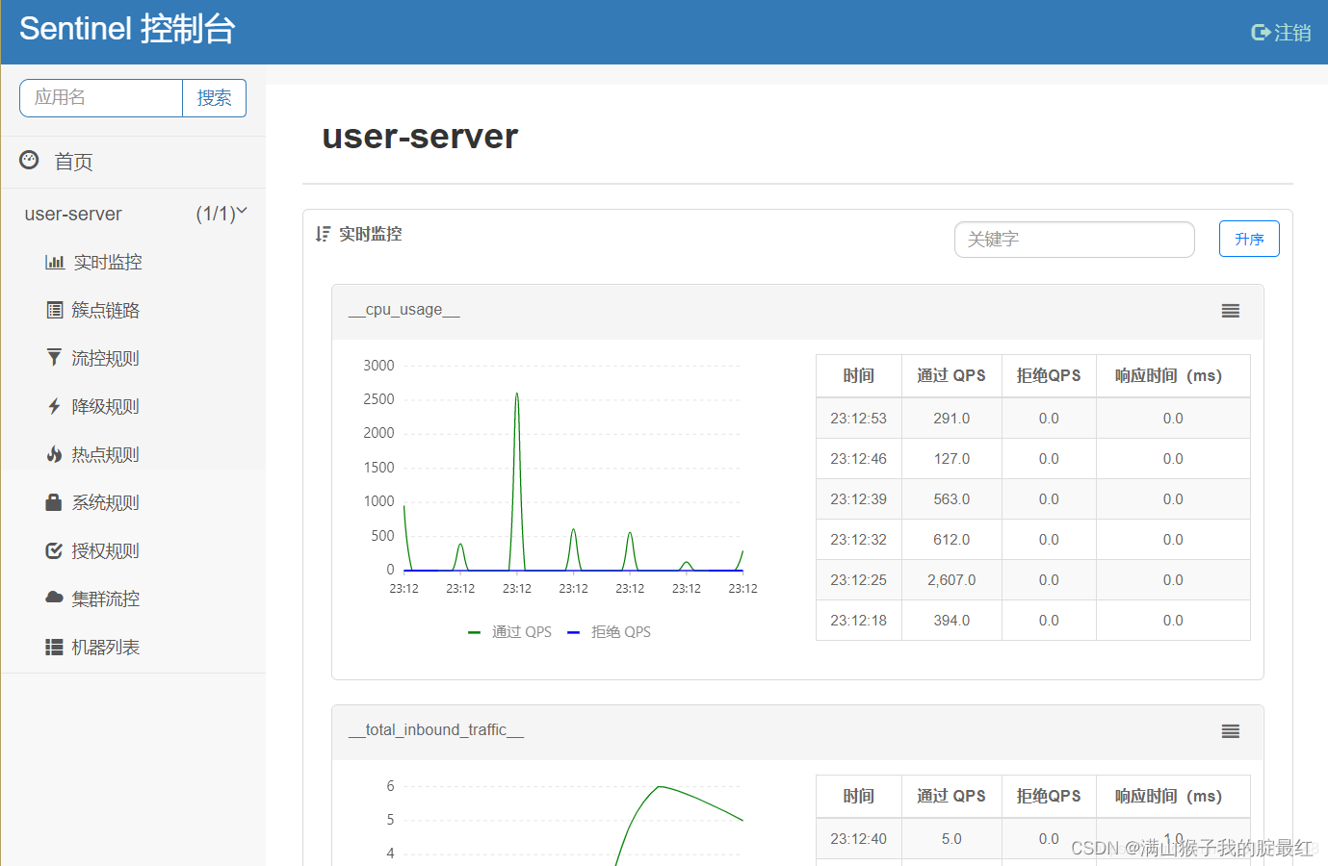The height and width of the screenshot is (866, 1328).
Task: Select the 23:12:39 time cell
Action: [x=859, y=499]
